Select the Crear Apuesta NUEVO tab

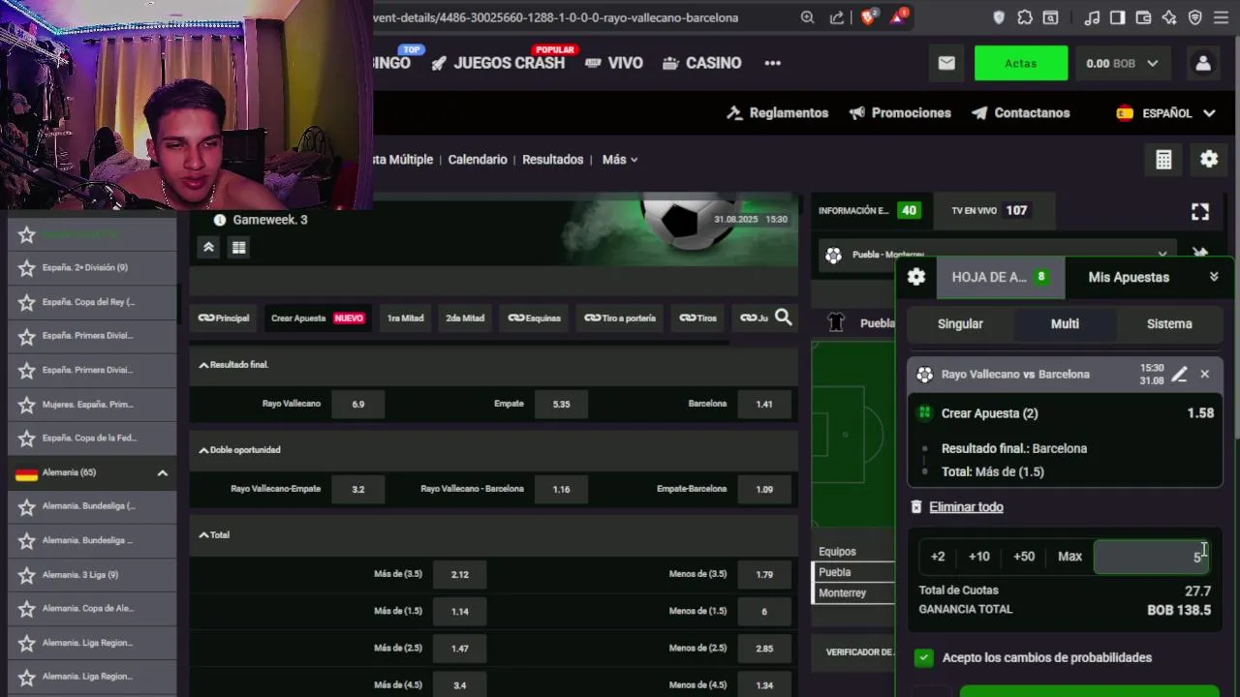(x=318, y=318)
